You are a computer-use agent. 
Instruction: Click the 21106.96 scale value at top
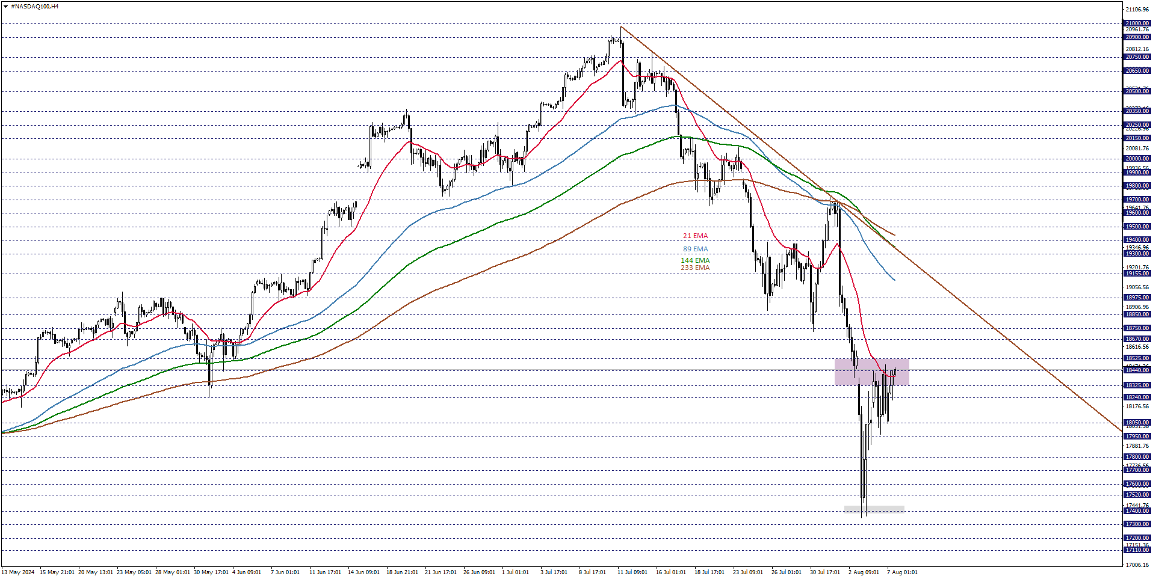click(1137, 10)
